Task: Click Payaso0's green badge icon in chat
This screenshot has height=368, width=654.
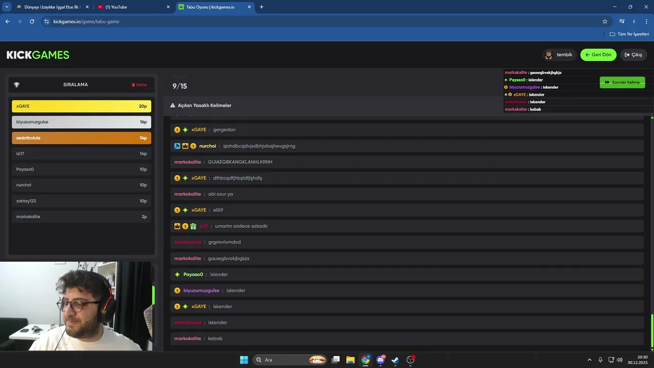Action: 177,274
